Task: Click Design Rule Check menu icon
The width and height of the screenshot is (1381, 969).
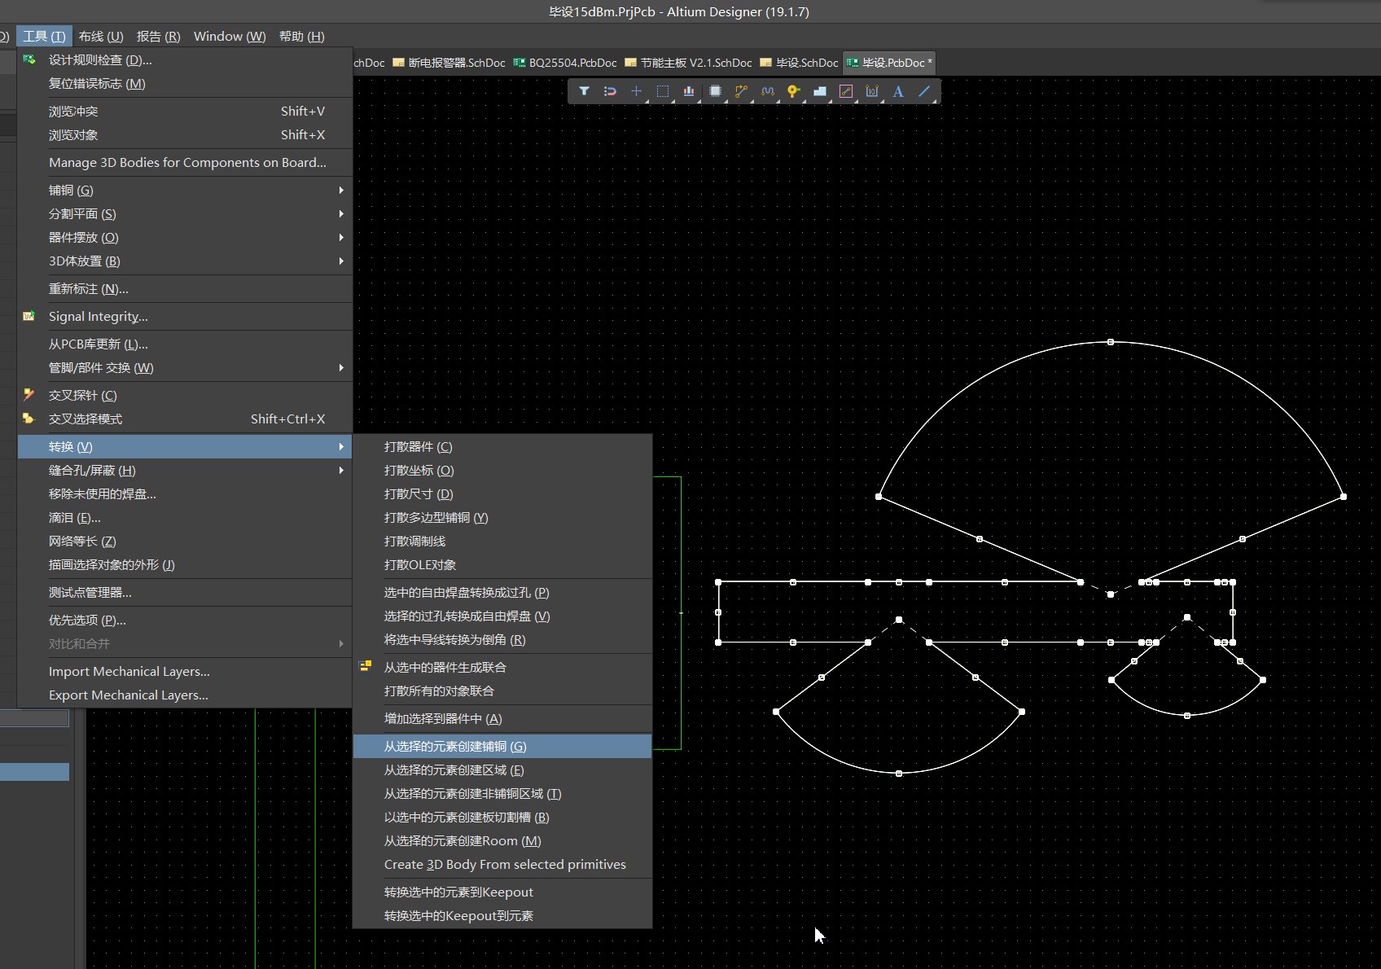Action: coord(29,60)
